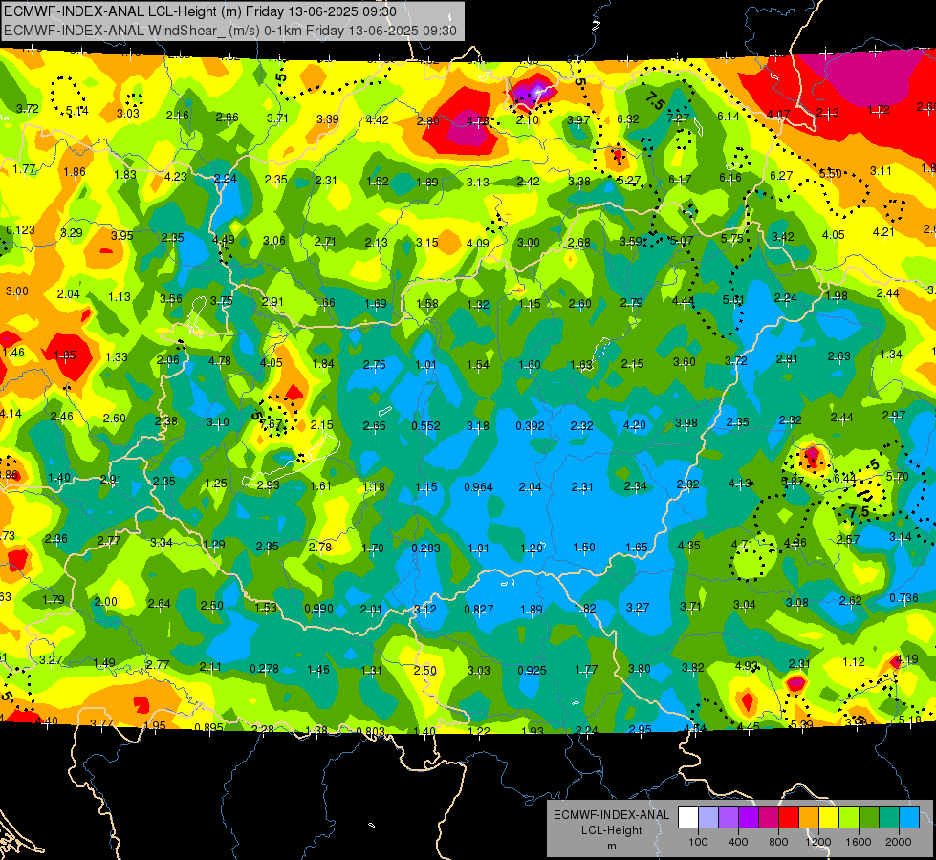Click the wind shear value 0.552
Screen dimensions: 936x860
coord(425,425)
